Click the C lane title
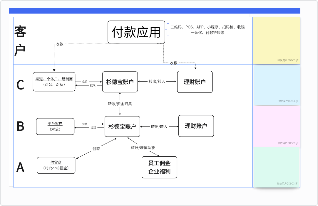 (20, 85)
